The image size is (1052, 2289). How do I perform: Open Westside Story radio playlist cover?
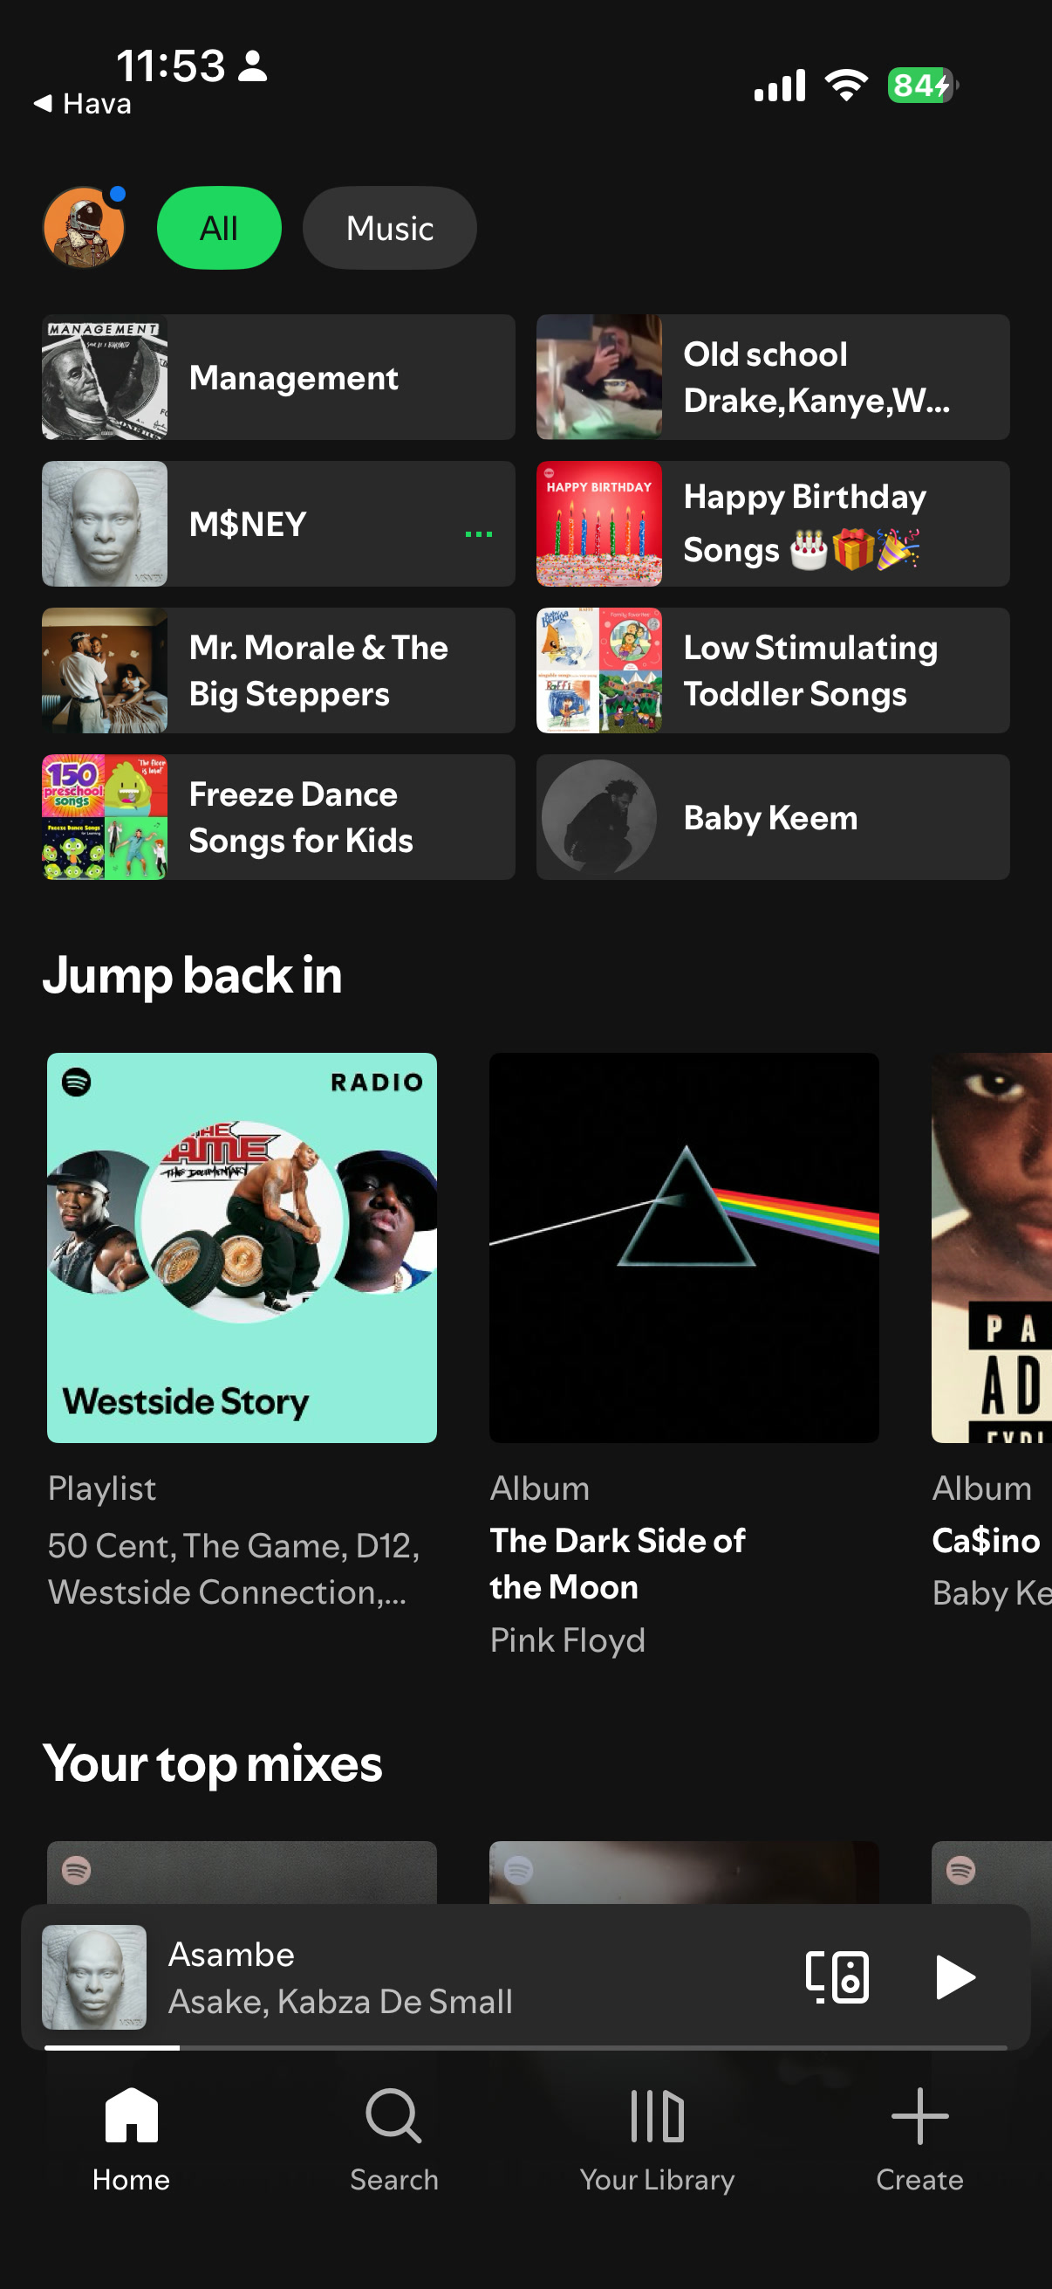click(242, 1248)
